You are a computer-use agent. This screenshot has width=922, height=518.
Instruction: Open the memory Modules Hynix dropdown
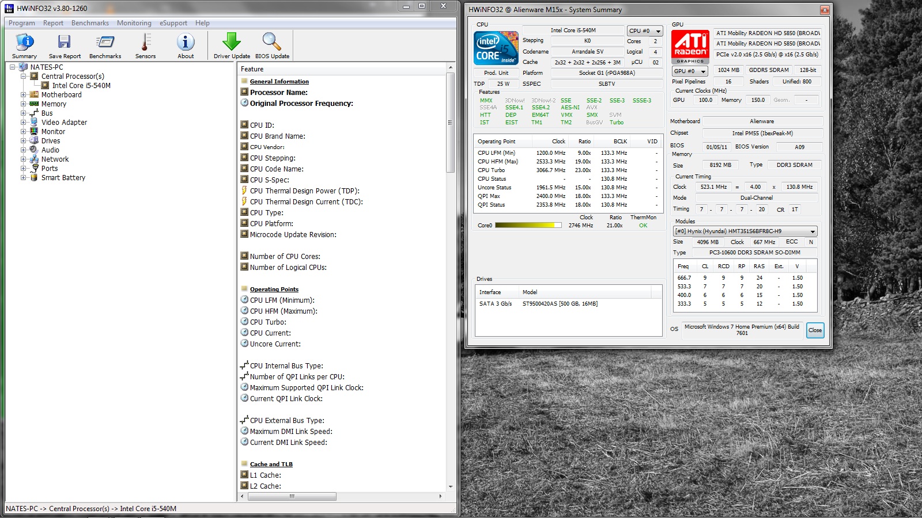746,231
